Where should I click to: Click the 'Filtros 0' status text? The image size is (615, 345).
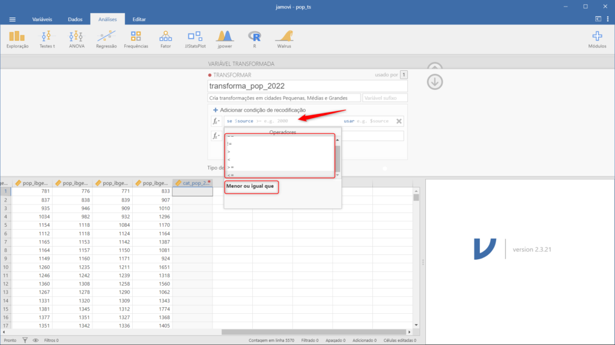(x=52, y=340)
